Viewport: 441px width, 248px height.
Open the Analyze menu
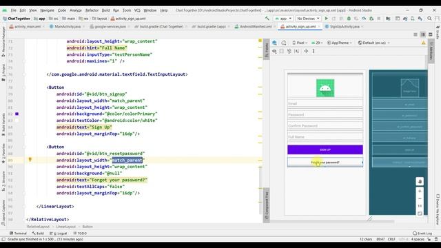pyautogui.click(x=75, y=10)
